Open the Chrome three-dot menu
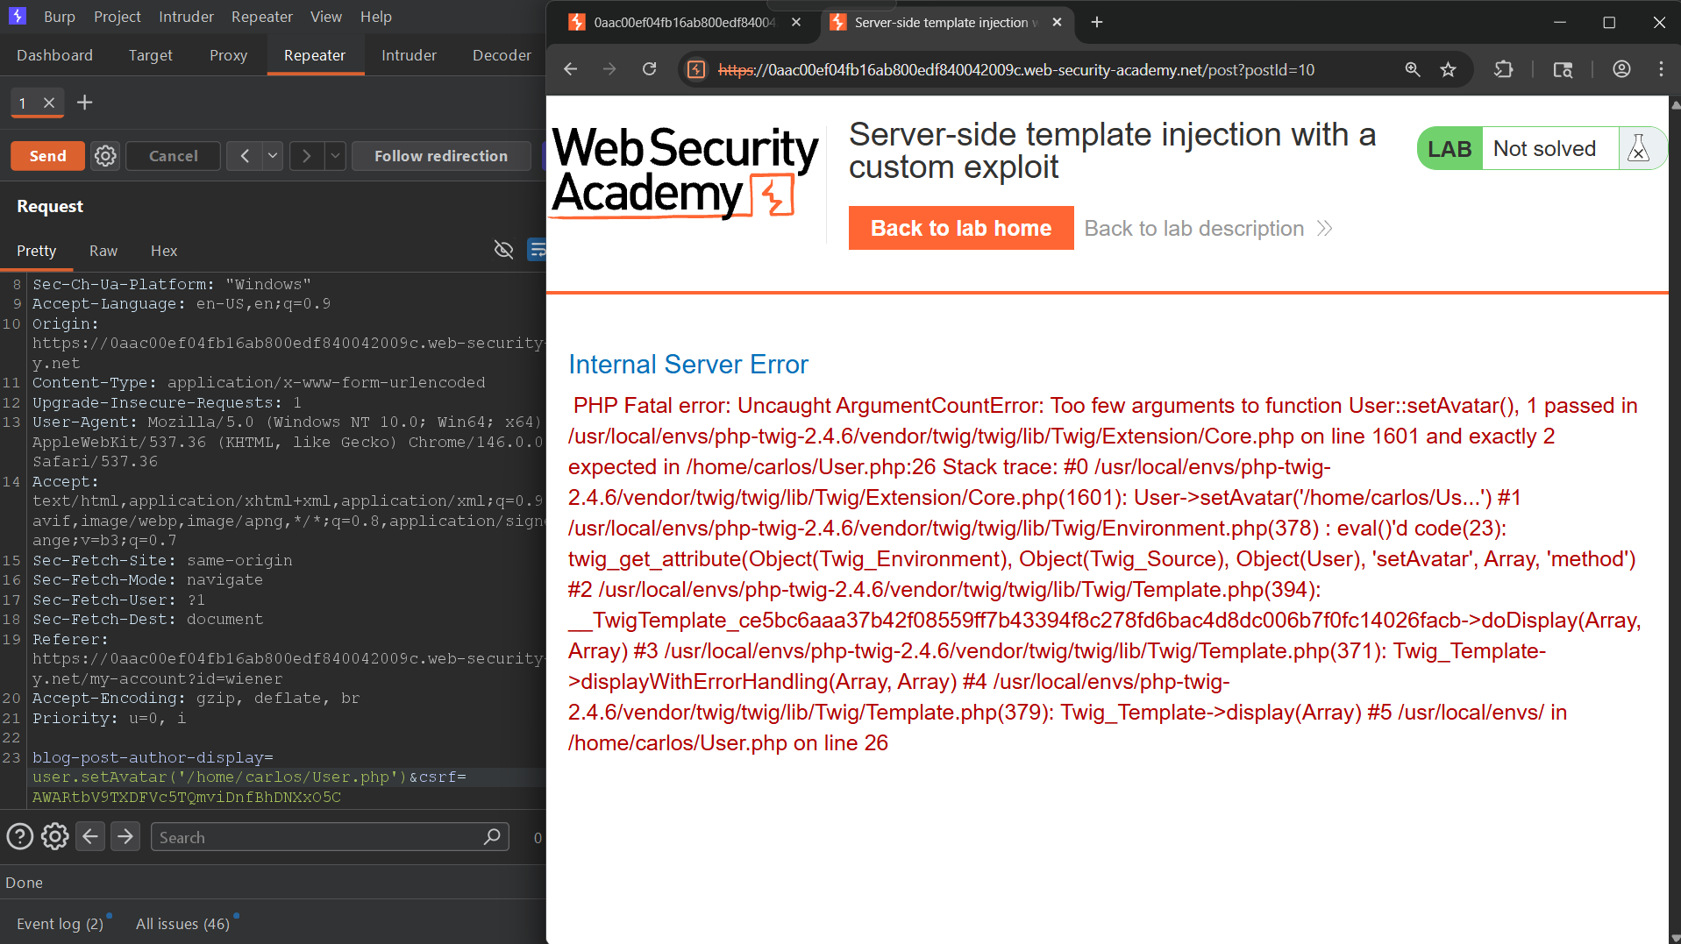 [x=1661, y=69]
